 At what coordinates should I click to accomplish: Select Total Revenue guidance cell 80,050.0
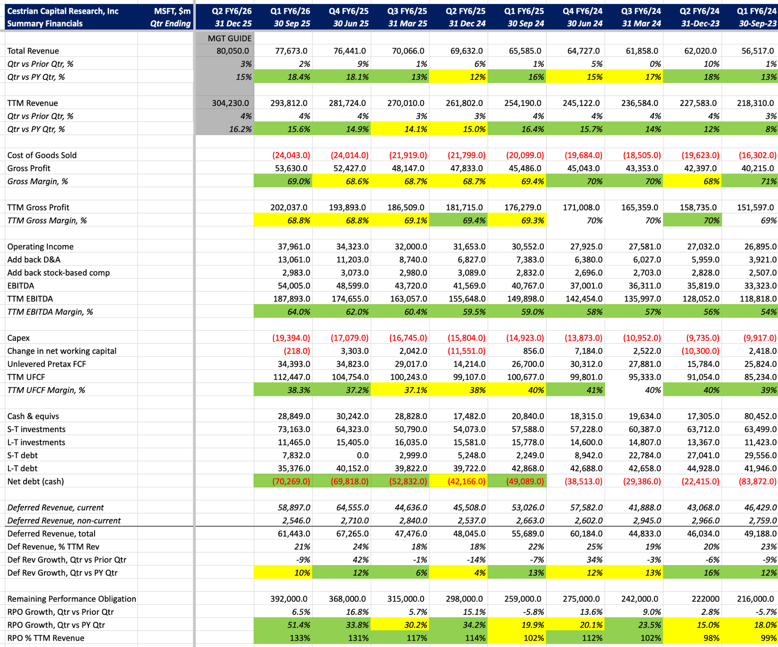(x=232, y=51)
